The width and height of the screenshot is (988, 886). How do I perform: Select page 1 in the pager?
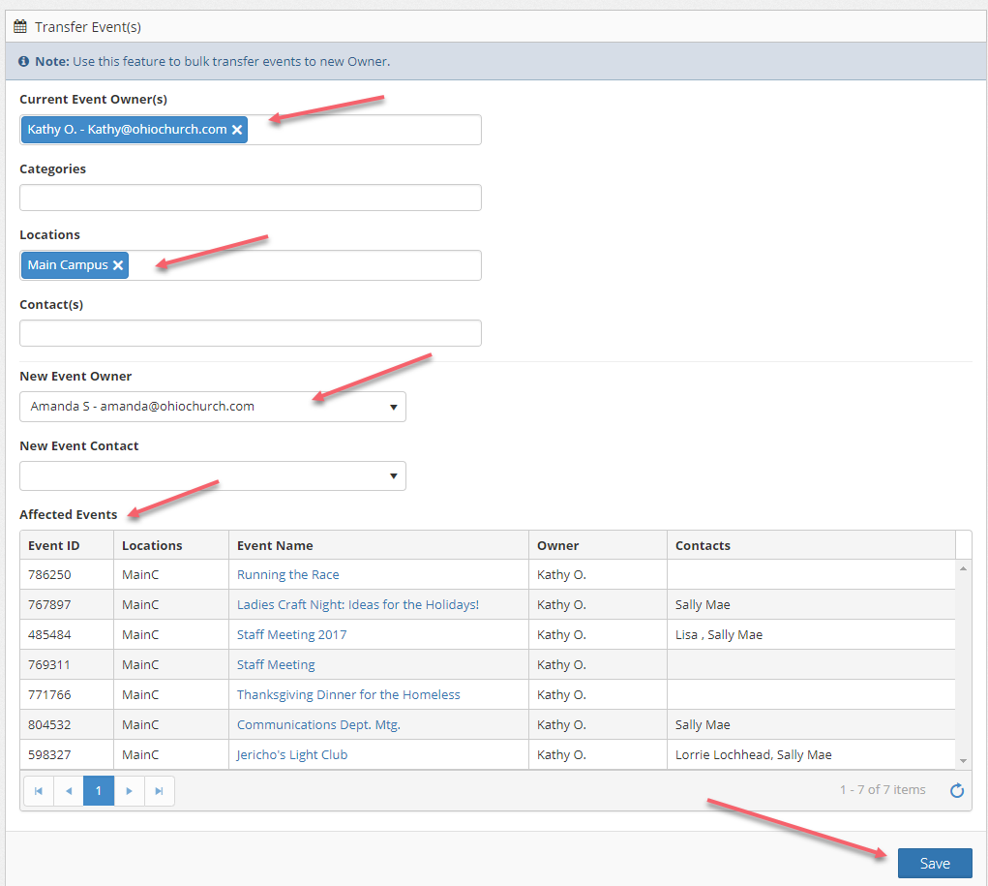pyautogui.click(x=99, y=791)
